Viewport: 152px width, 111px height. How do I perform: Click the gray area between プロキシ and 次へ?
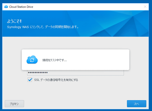(x=75, y=104)
